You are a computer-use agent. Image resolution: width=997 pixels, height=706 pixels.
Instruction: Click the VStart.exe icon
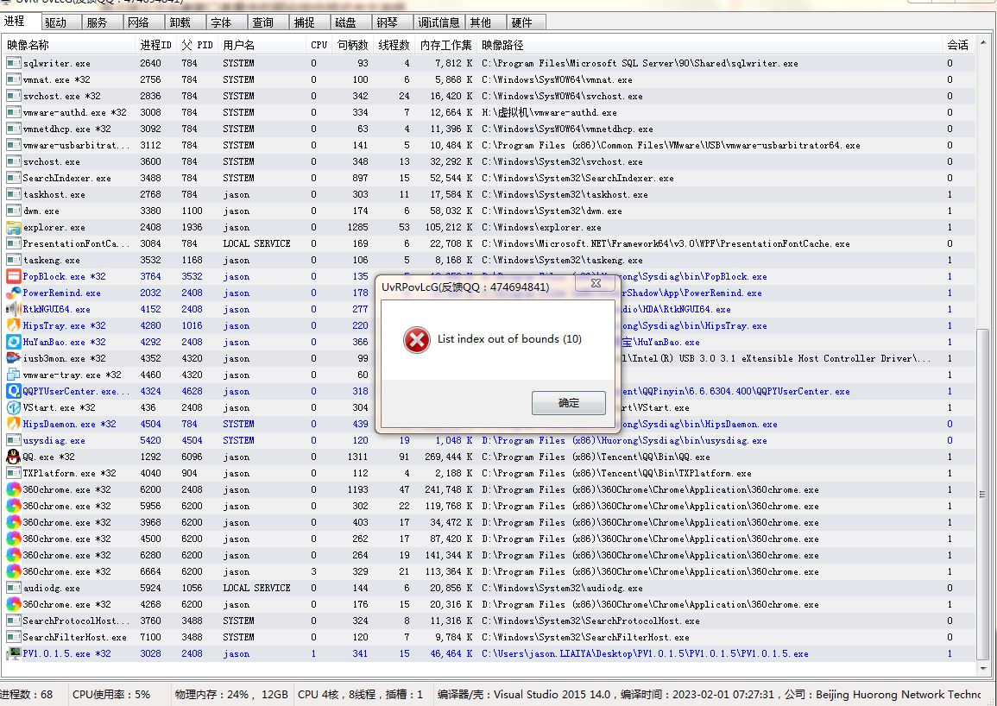tap(13, 407)
